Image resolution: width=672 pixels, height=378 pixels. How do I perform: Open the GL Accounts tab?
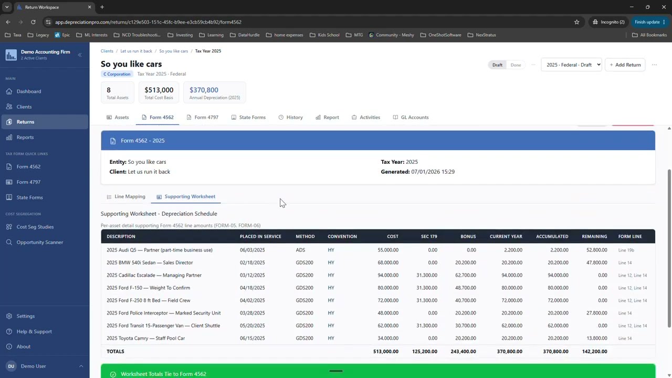click(411, 117)
